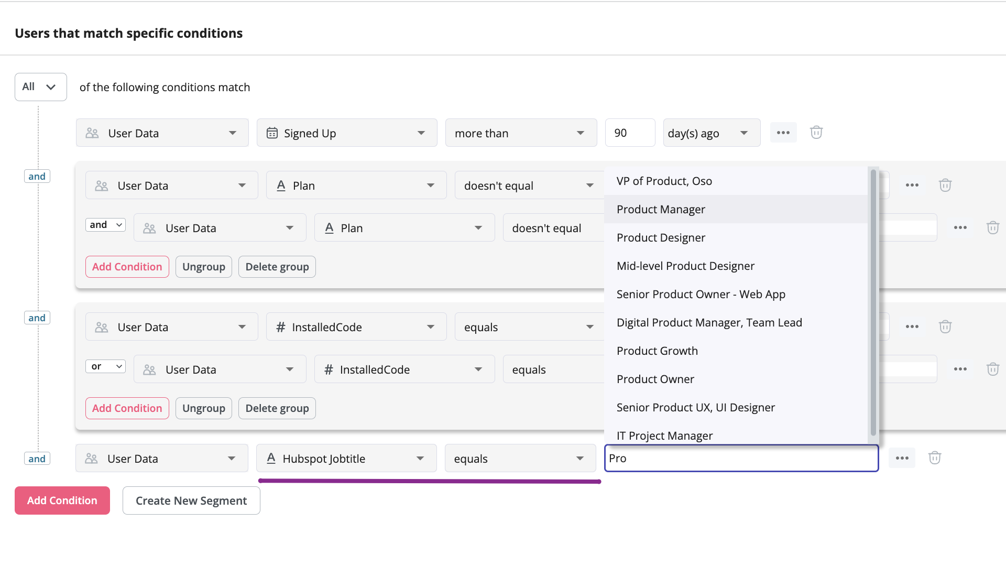Click the calendar icon inside the Signed Up field
Image resolution: width=1006 pixels, height=566 pixels.
[272, 133]
